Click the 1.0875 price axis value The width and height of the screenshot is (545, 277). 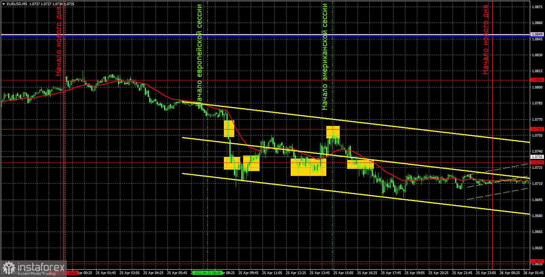(537, 7)
